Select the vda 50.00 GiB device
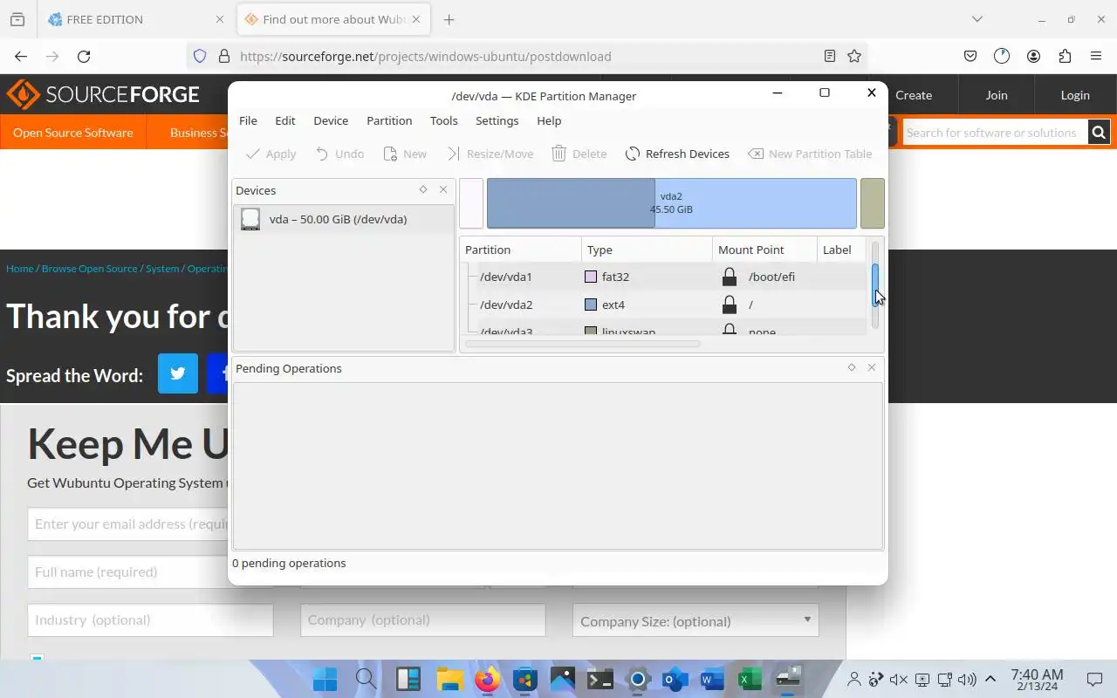Image resolution: width=1117 pixels, height=698 pixels. coord(344,219)
